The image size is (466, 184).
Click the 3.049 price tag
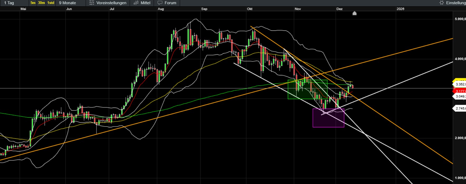[x=460, y=96]
